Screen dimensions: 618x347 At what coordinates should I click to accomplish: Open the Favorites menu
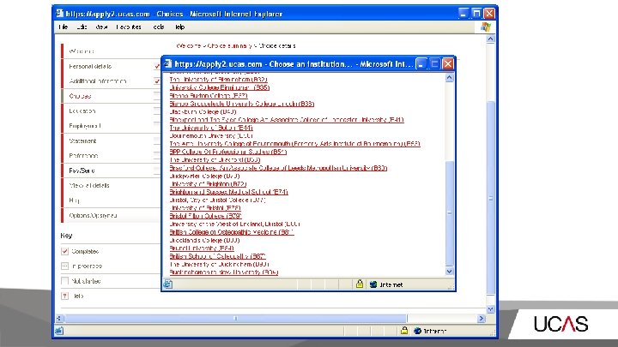[x=129, y=27]
